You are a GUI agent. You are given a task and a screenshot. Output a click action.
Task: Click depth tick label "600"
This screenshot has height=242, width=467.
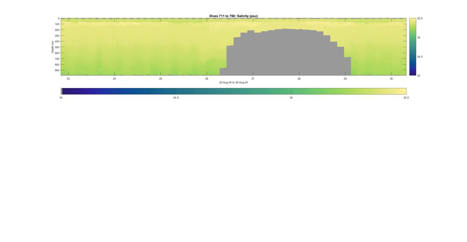pos(57,53)
